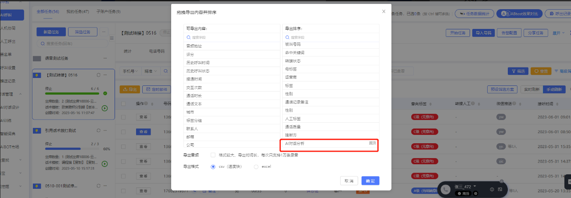Focus search field under 可导出内容
This screenshot has width=571, height=198.
[x=232, y=37]
